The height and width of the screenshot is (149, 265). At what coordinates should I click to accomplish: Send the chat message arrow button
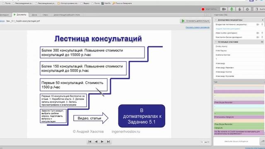click(263, 141)
